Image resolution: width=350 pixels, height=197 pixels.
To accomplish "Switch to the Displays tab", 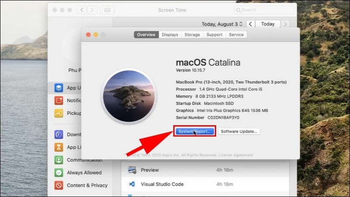I will pos(170,35).
